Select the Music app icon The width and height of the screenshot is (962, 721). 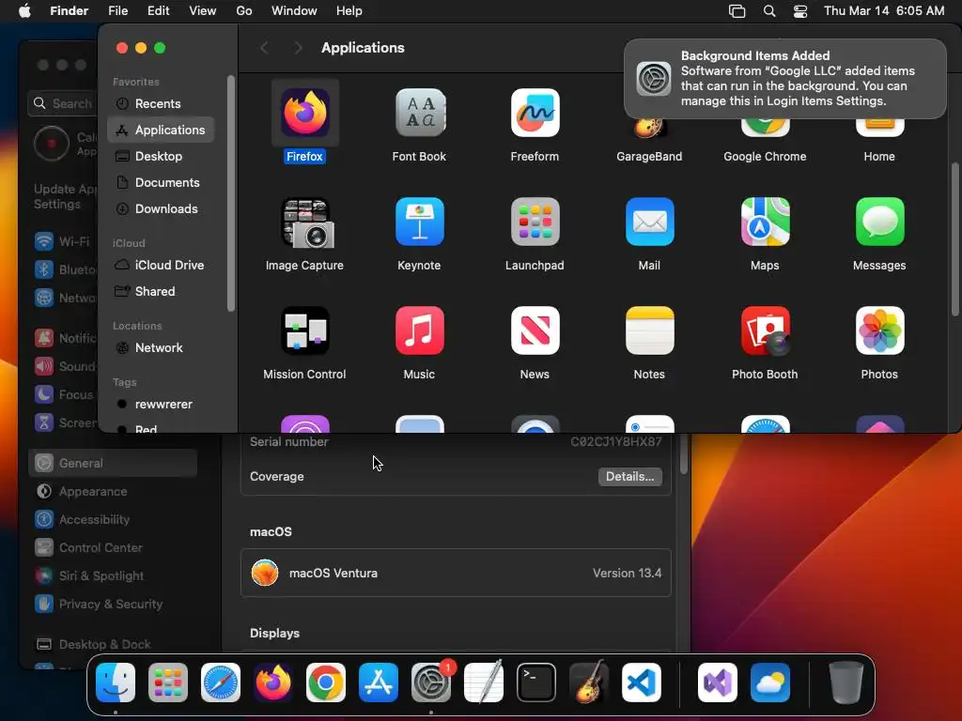pos(420,331)
